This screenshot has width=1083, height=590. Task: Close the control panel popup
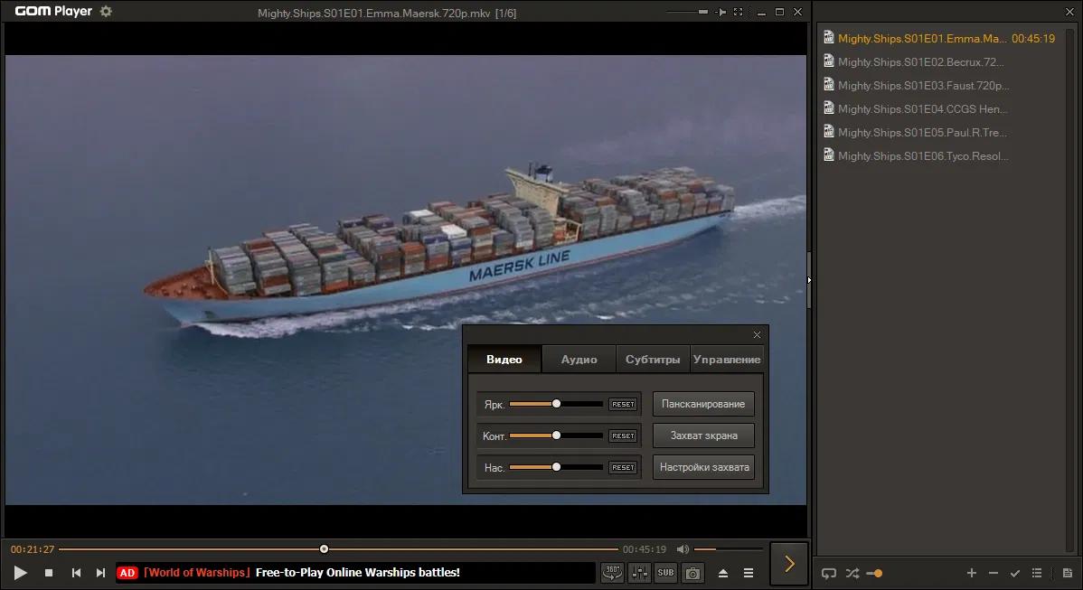757,334
